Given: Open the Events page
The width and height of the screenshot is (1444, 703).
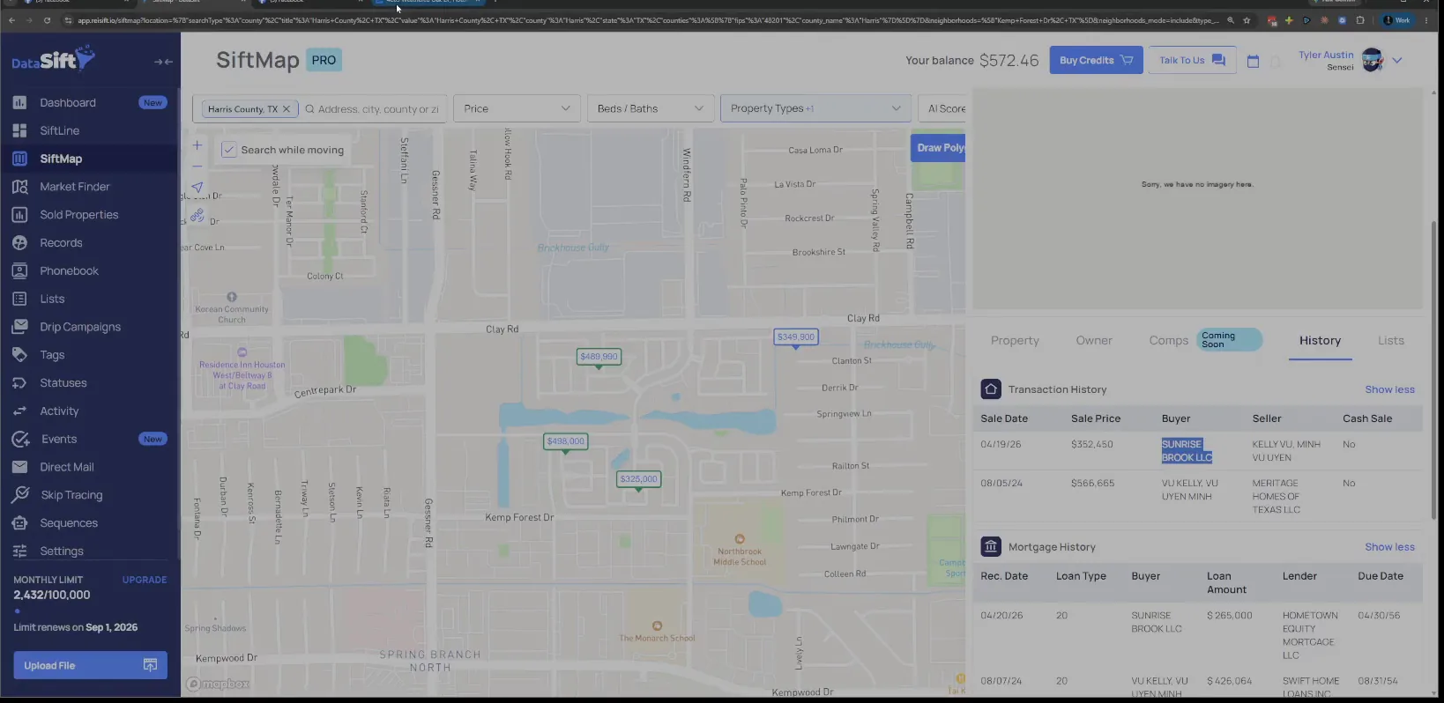Looking at the screenshot, I should [59, 439].
